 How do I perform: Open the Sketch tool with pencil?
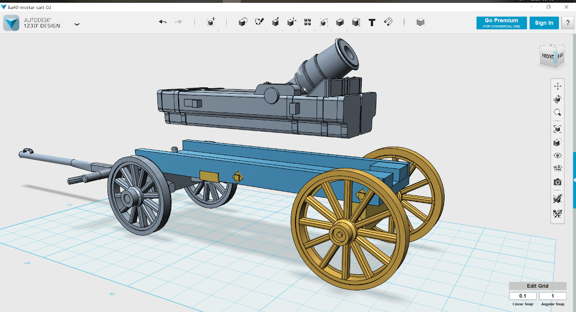[259, 22]
